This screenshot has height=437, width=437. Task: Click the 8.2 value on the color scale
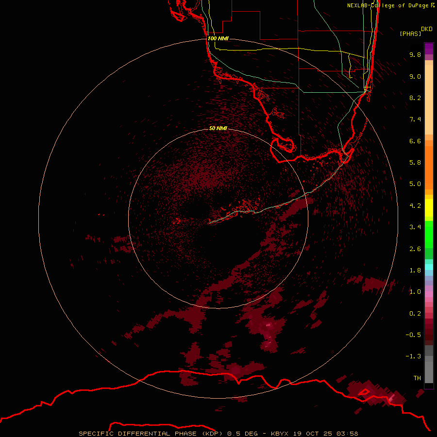click(415, 98)
